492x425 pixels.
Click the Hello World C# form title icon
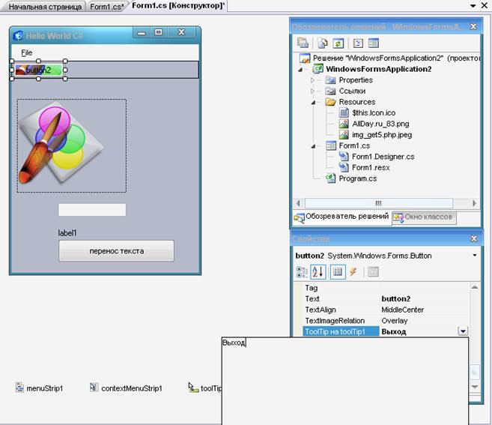pos(18,35)
